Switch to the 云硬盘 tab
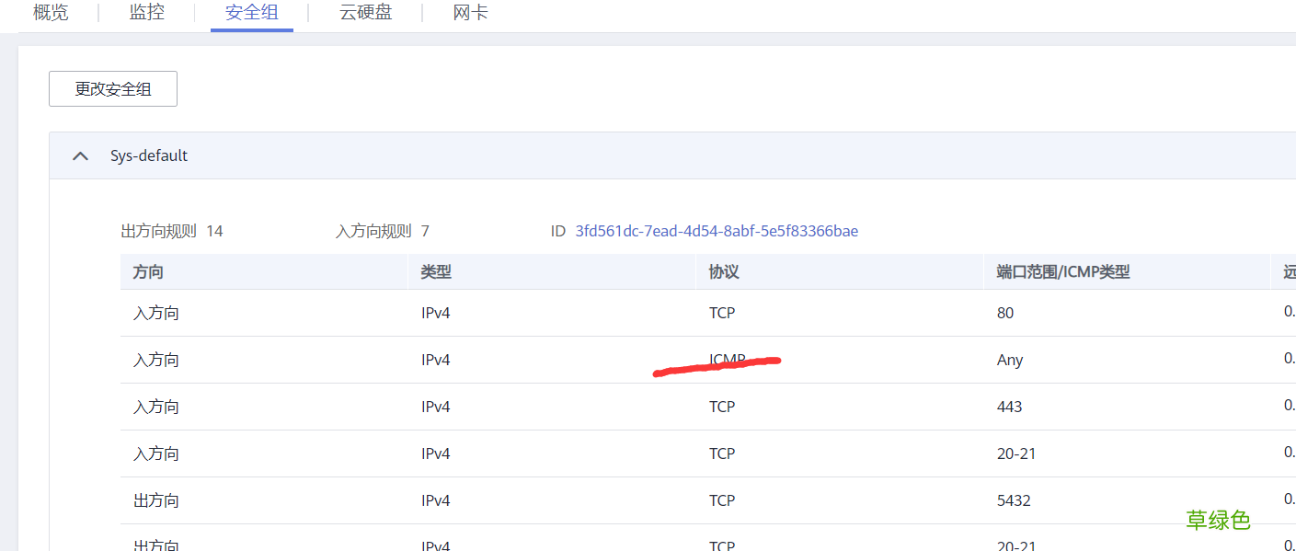The width and height of the screenshot is (1296, 551). 365,12
